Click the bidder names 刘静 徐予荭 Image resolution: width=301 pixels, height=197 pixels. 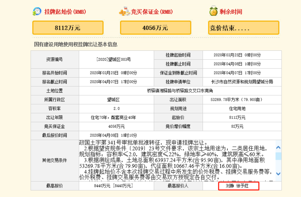[x=237, y=186]
